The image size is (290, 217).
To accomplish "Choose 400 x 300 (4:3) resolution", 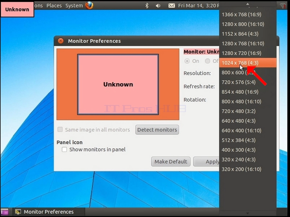I will pos(248,150).
